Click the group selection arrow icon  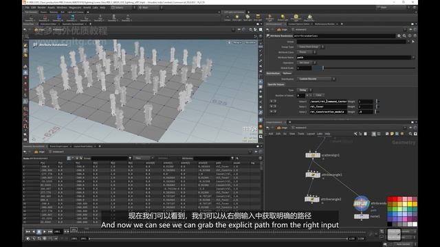(413, 41)
